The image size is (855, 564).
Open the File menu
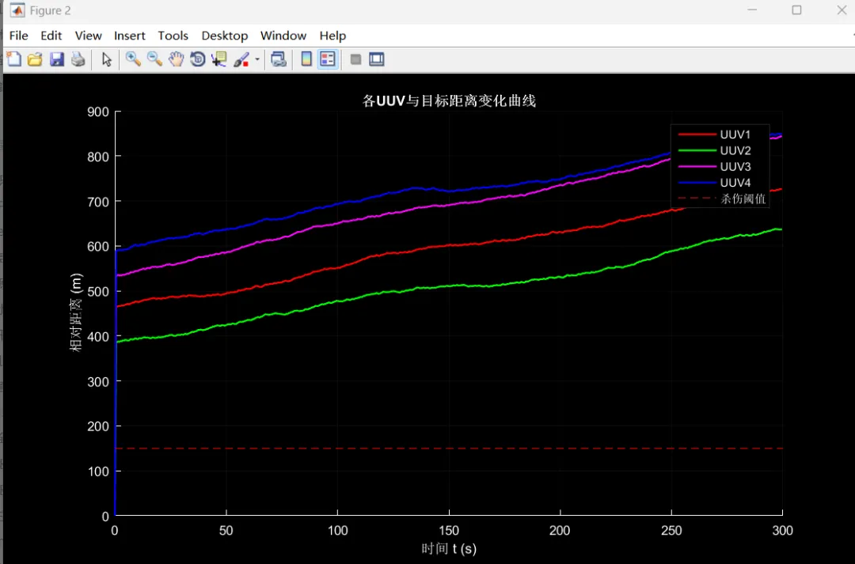pos(18,36)
